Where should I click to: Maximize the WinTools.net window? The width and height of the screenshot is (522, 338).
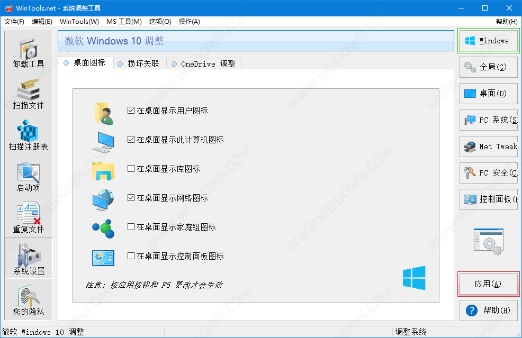pos(485,8)
